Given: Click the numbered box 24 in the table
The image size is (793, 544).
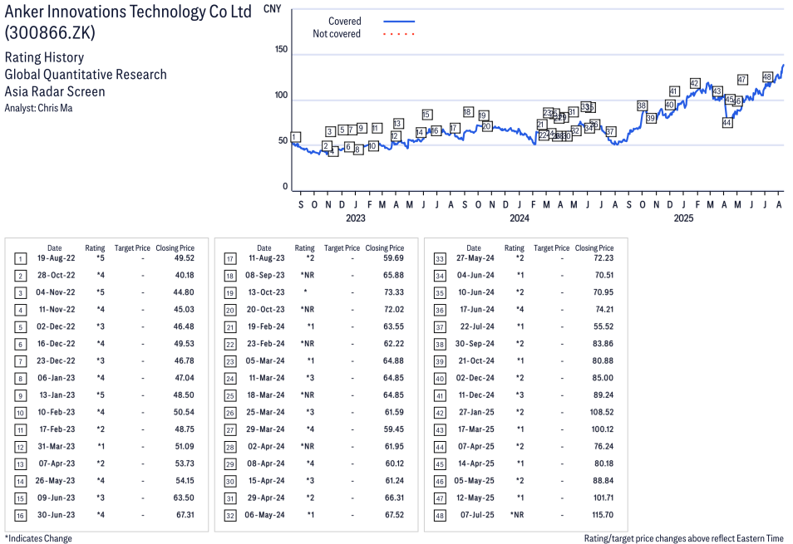Looking at the screenshot, I should coord(230,379).
